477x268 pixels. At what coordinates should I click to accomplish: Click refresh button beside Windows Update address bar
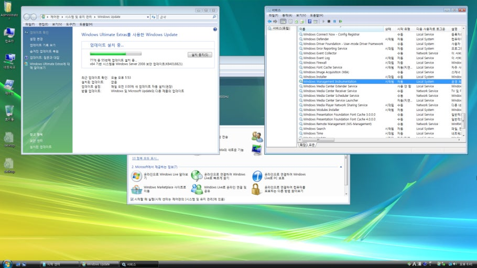[x=154, y=17]
